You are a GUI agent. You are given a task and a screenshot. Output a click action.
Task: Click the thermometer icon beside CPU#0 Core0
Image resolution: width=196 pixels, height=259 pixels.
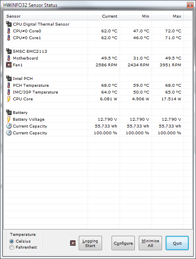pyautogui.click(x=8, y=31)
